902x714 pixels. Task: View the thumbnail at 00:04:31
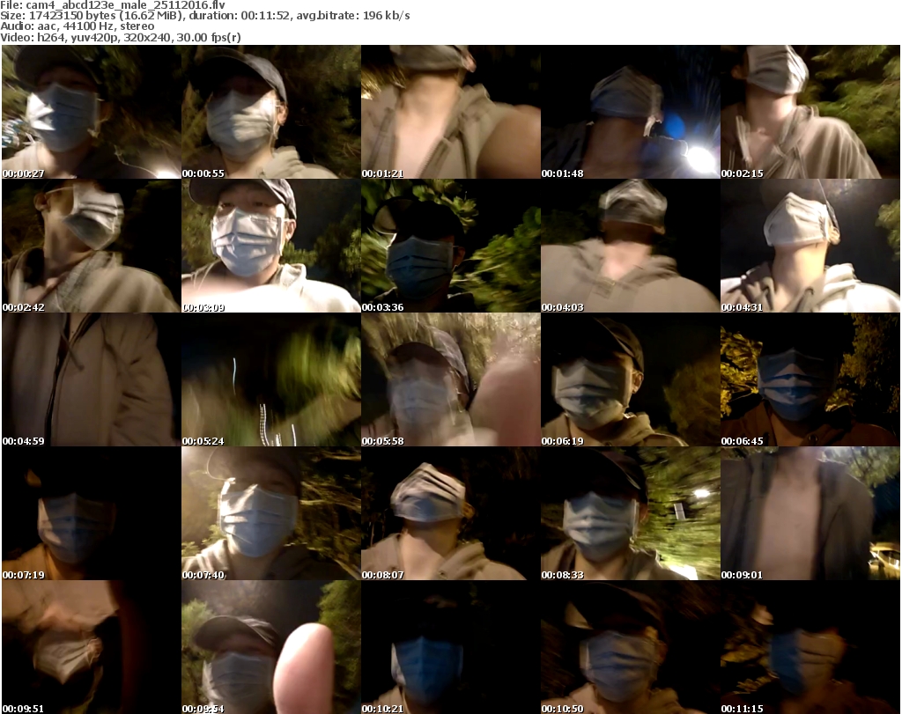[x=810, y=246]
